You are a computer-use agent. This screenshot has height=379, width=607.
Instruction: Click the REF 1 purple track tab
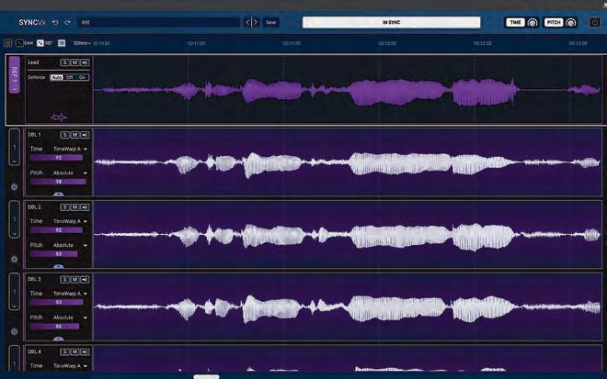tap(15, 74)
